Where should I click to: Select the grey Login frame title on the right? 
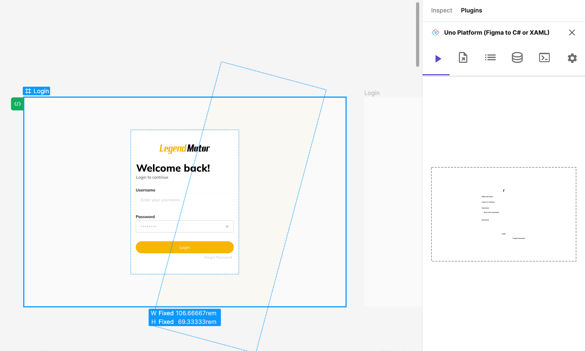click(x=372, y=93)
